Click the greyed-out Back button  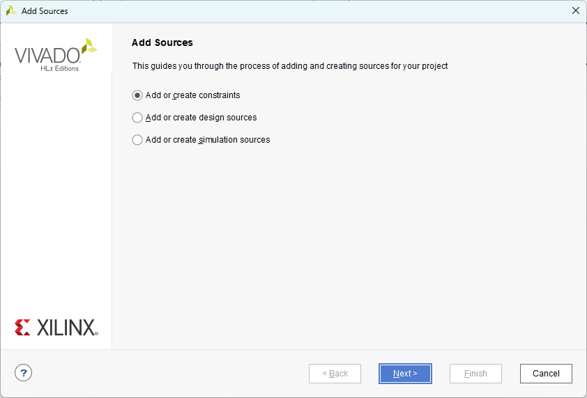pyautogui.click(x=335, y=374)
